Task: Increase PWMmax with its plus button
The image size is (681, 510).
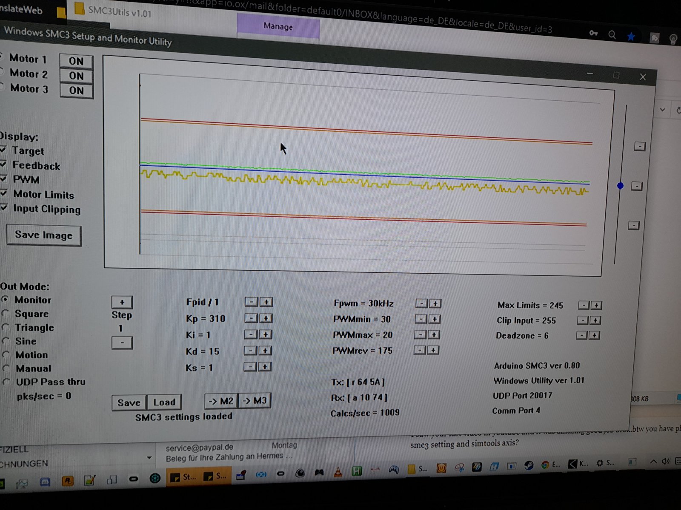Action: 434,335
